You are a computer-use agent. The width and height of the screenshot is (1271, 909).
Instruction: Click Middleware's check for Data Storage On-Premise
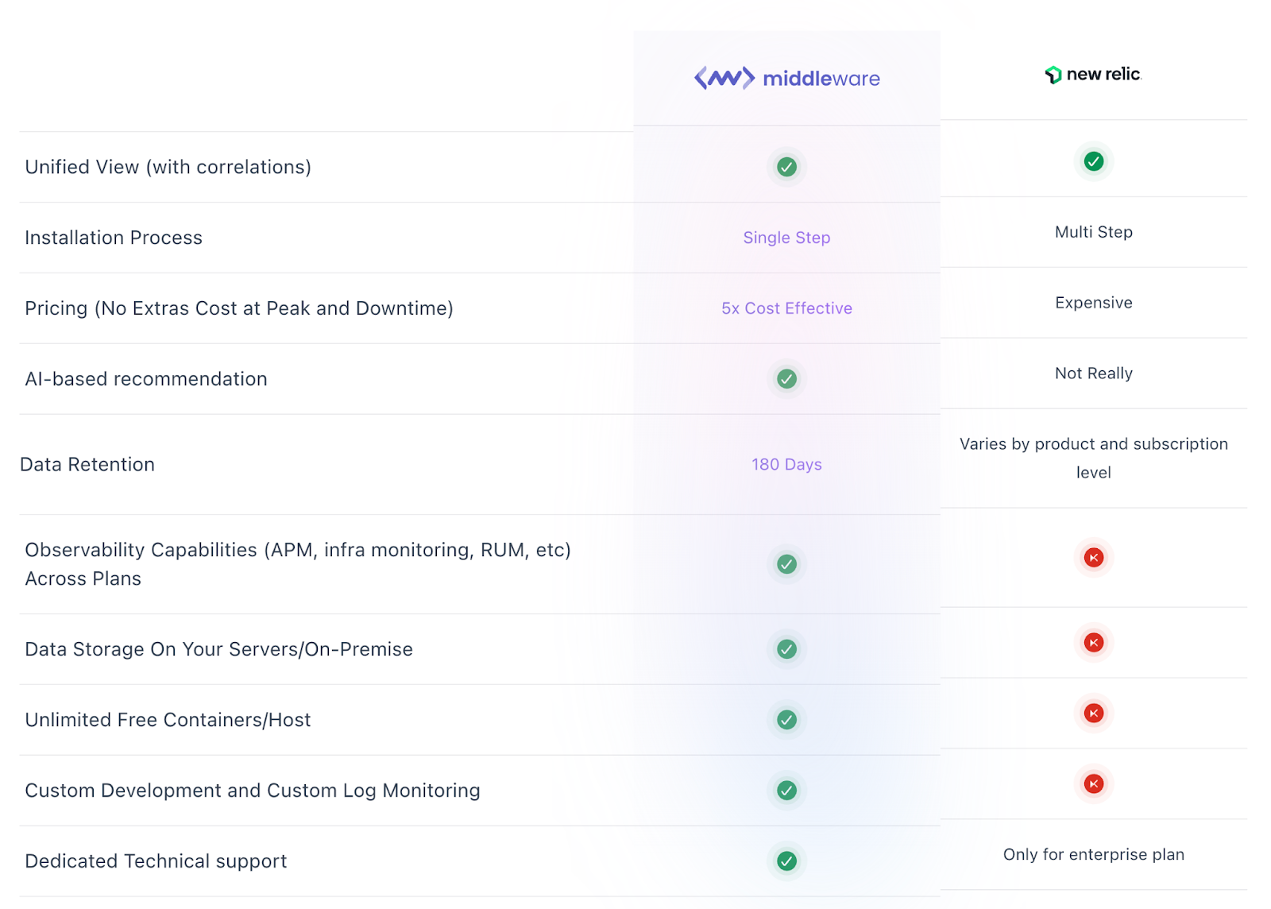point(786,649)
